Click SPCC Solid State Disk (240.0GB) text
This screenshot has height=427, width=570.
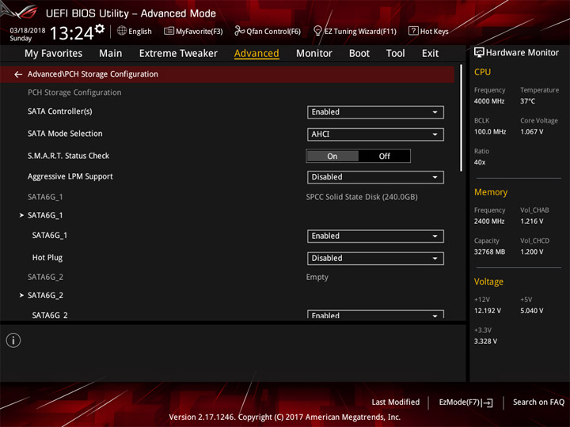tap(362, 197)
